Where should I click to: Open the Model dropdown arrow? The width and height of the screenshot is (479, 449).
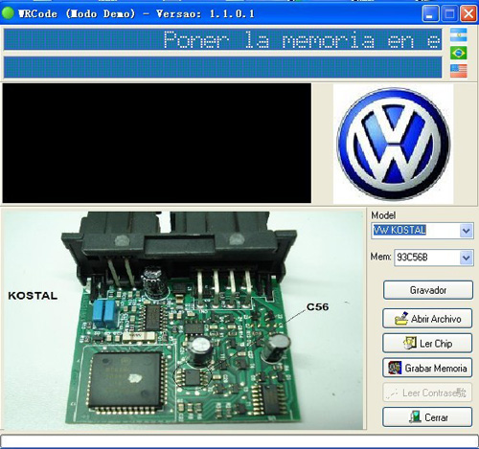[467, 231]
